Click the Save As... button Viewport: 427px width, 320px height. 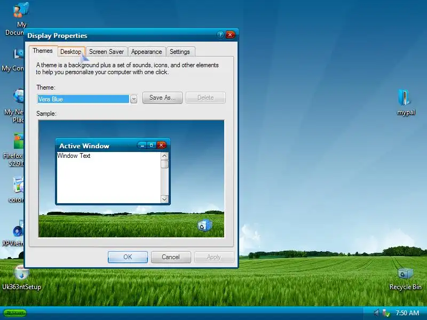tap(162, 98)
